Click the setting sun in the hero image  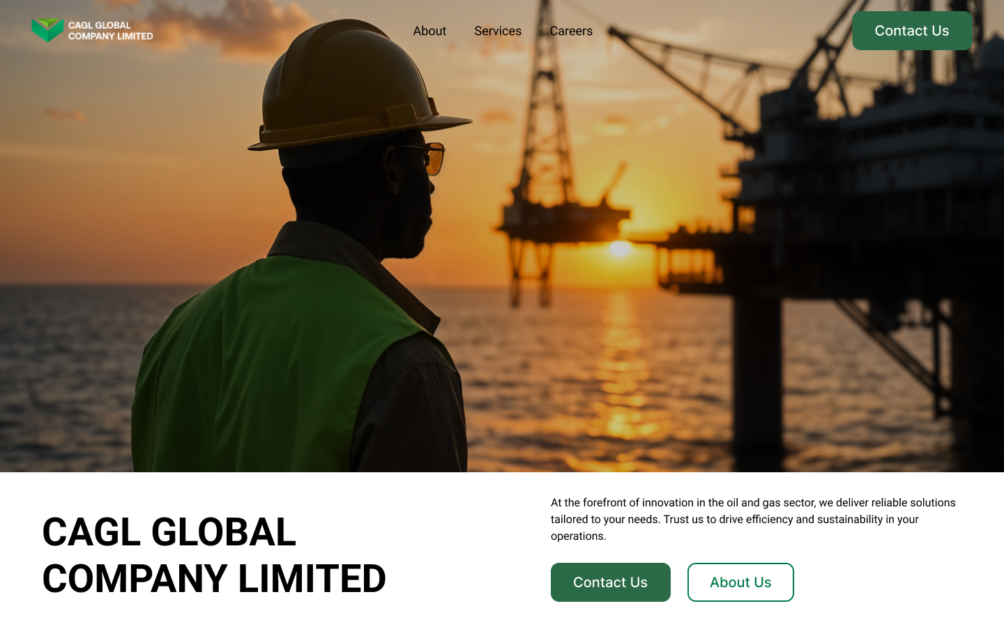(x=620, y=249)
